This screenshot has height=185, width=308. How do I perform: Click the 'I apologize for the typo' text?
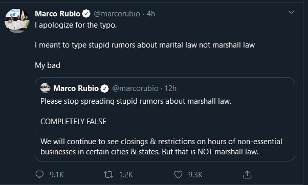(76, 25)
